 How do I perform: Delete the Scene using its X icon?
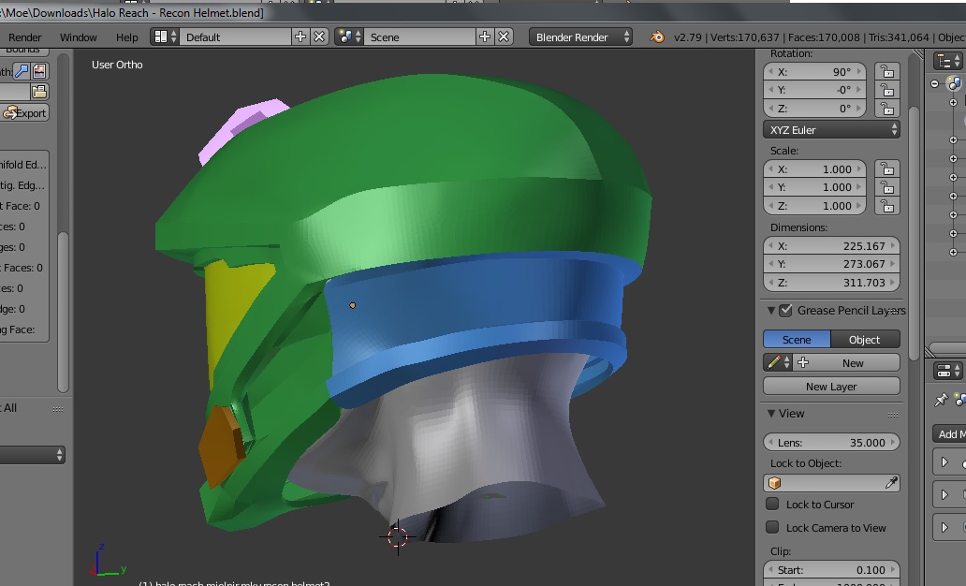504,37
